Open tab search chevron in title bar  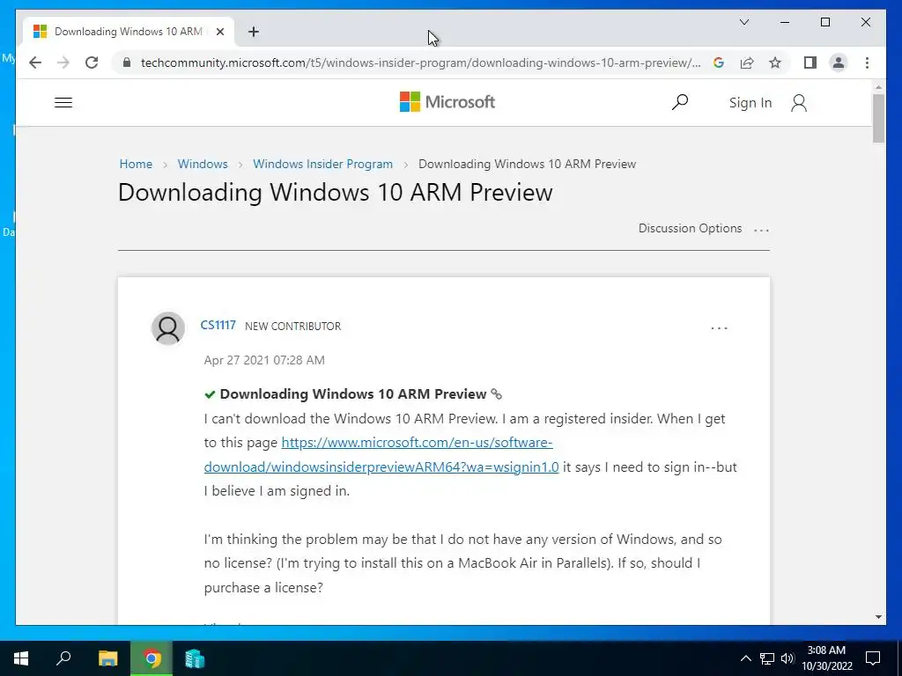click(744, 22)
